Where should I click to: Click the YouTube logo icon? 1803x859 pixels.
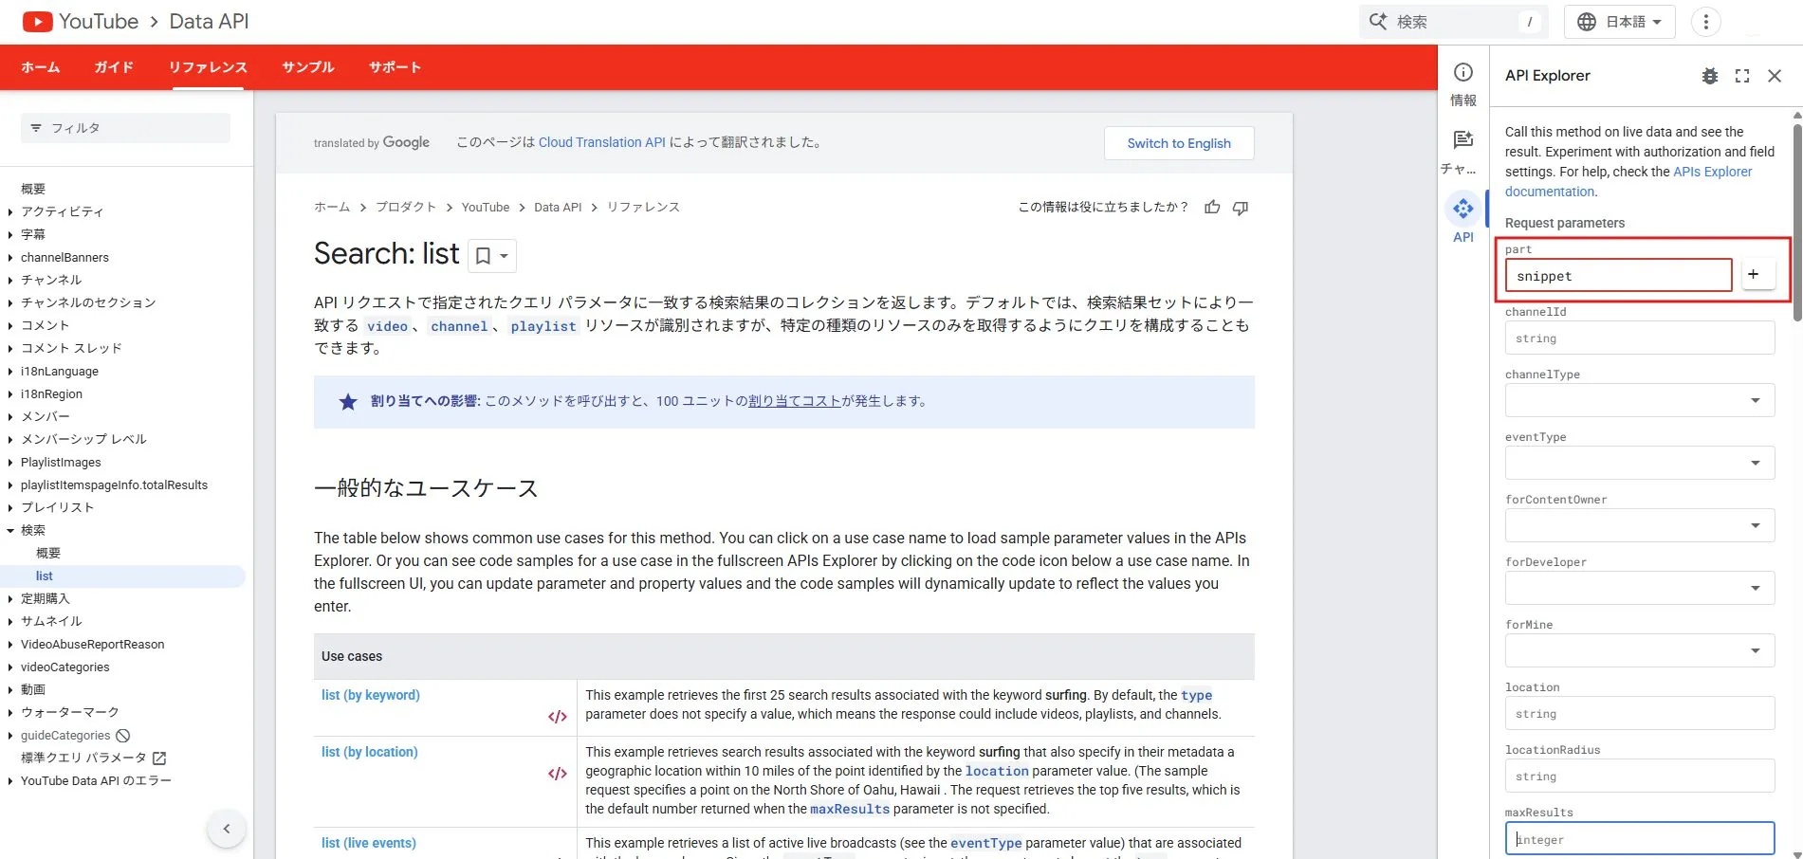pos(37,22)
